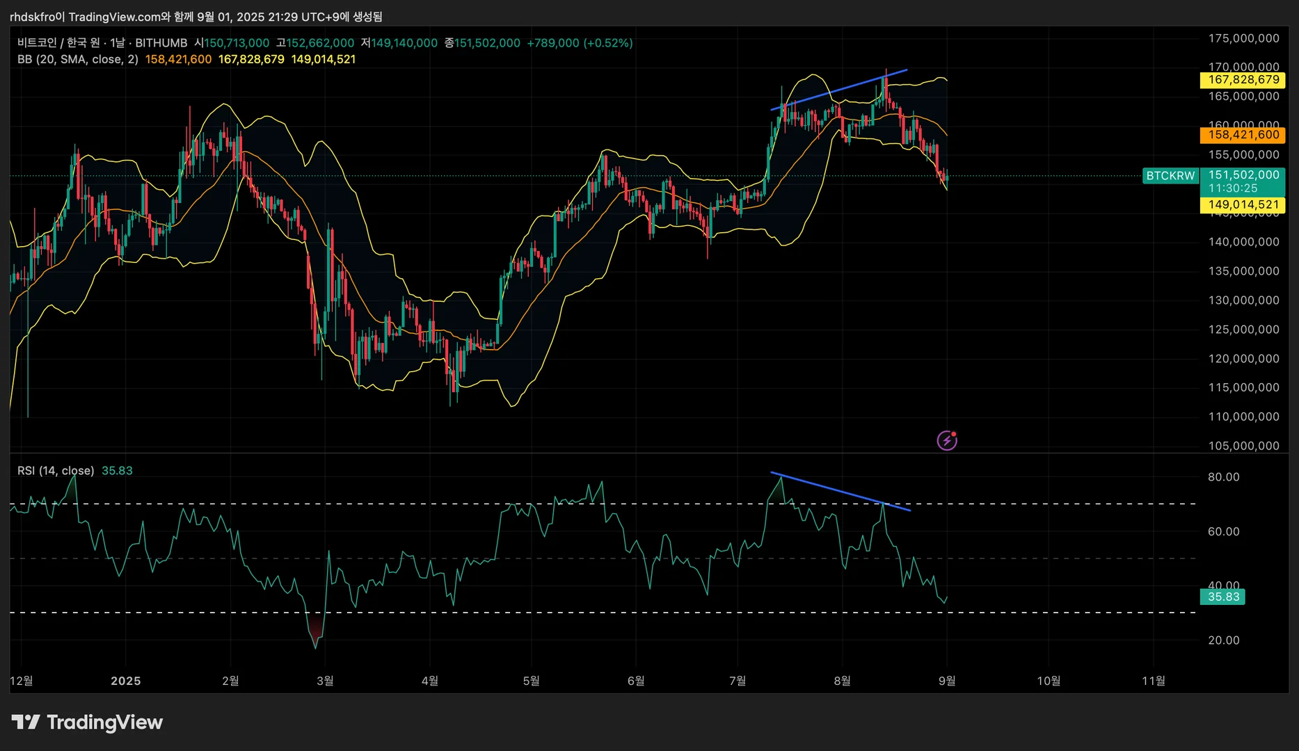Click the upper band value 167,828,679 price tag
The image size is (1299, 751).
click(1243, 80)
